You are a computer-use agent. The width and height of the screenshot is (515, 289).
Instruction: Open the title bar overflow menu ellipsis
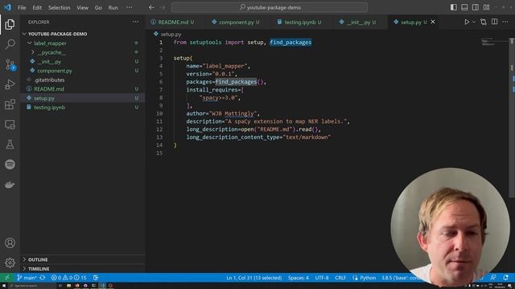coord(130,7)
